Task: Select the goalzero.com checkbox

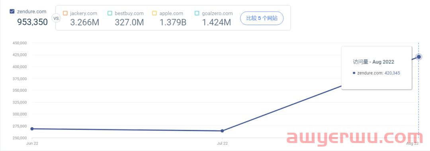Action: pyautogui.click(x=197, y=13)
